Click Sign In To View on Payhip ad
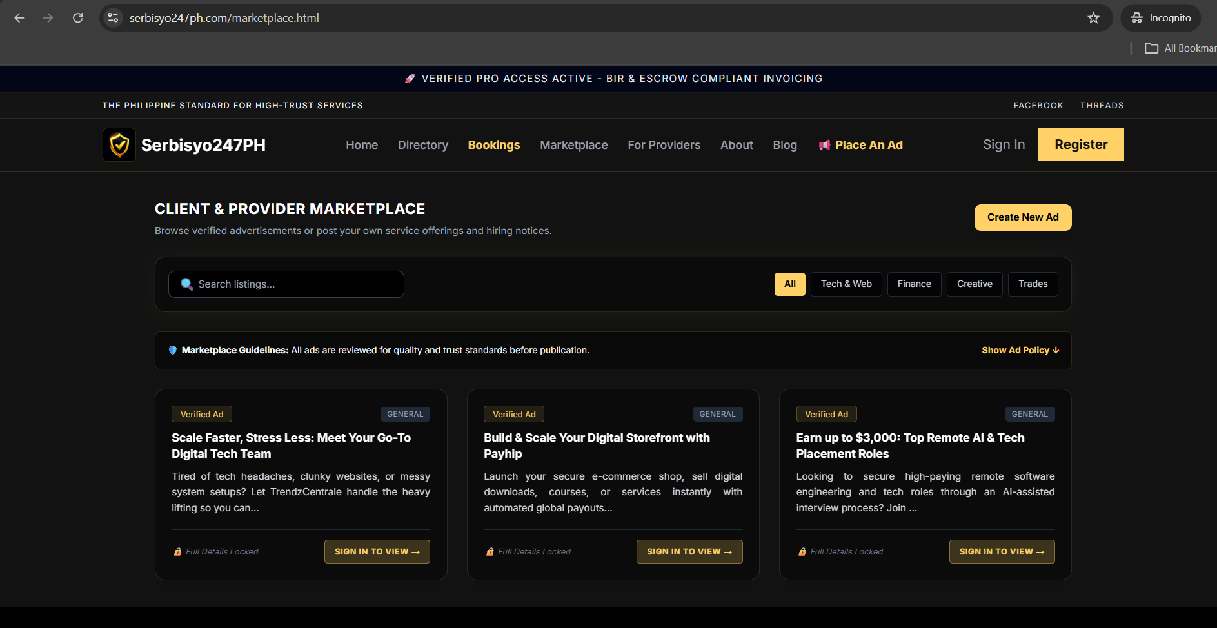The height and width of the screenshot is (628, 1217). pos(689,551)
